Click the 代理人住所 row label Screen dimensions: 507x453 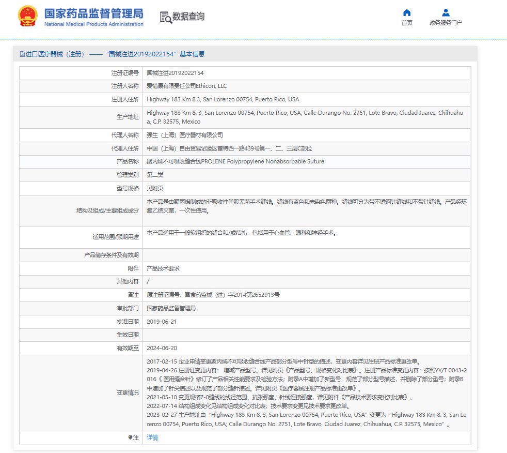pyautogui.click(x=125, y=148)
